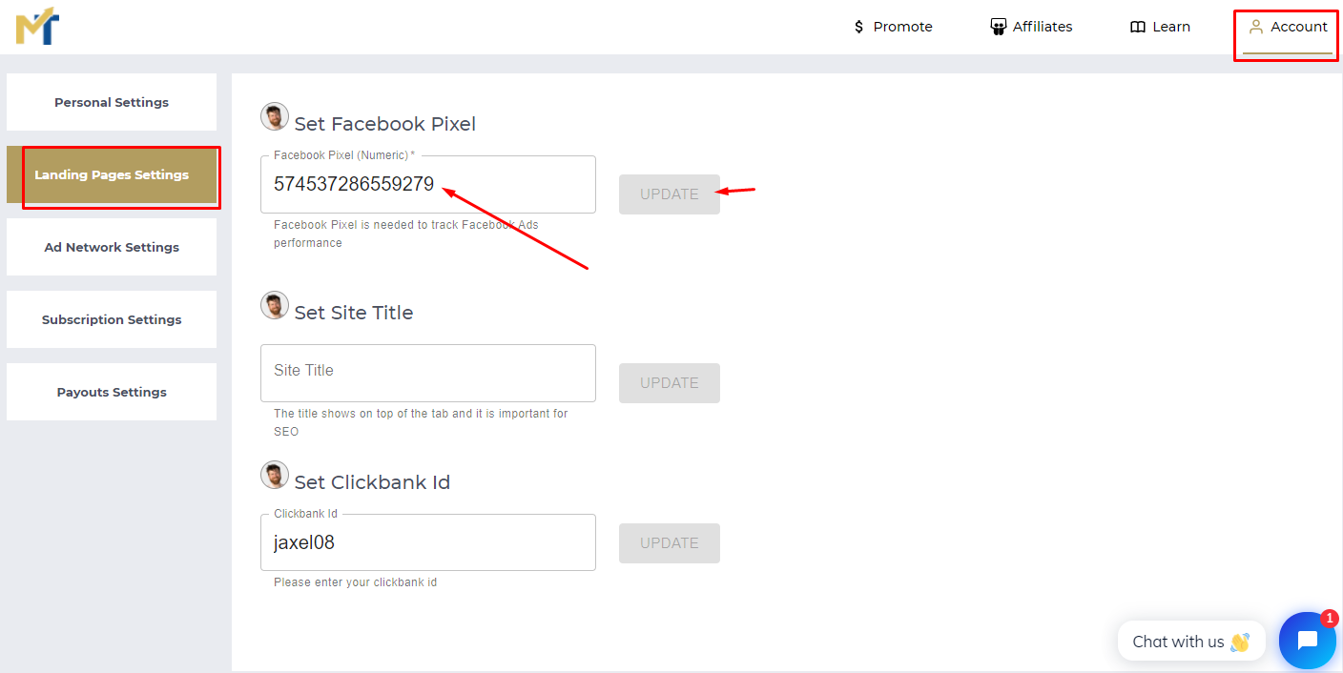Click avatar beside Set Clickbank Id
Image resolution: width=1343 pixels, height=673 pixels.
click(x=275, y=476)
